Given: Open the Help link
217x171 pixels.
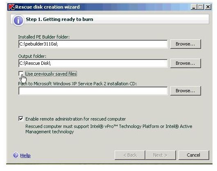Looking at the screenshot, I should pyautogui.click(x=25, y=155).
